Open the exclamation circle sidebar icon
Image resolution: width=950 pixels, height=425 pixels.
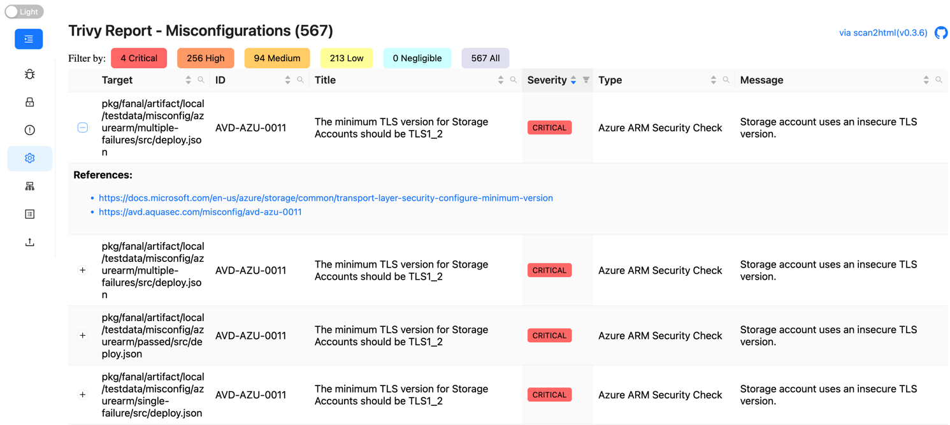[29, 130]
